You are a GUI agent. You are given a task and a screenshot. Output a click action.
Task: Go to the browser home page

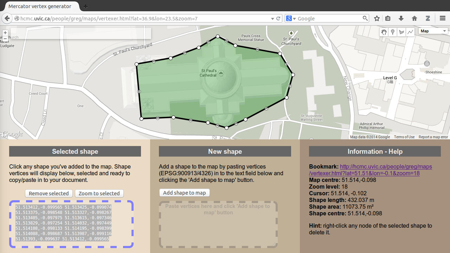coord(414,18)
